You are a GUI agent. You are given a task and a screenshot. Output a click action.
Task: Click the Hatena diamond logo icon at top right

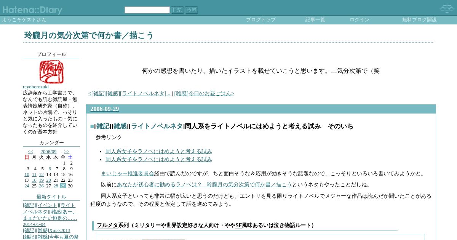pos(446,9)
